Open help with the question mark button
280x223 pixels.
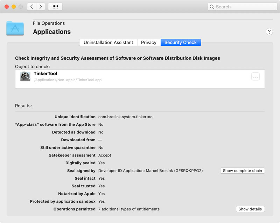coord(269,32)
